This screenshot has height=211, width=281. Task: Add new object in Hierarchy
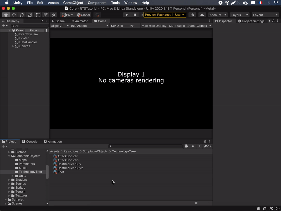click(x=4, y=26)
